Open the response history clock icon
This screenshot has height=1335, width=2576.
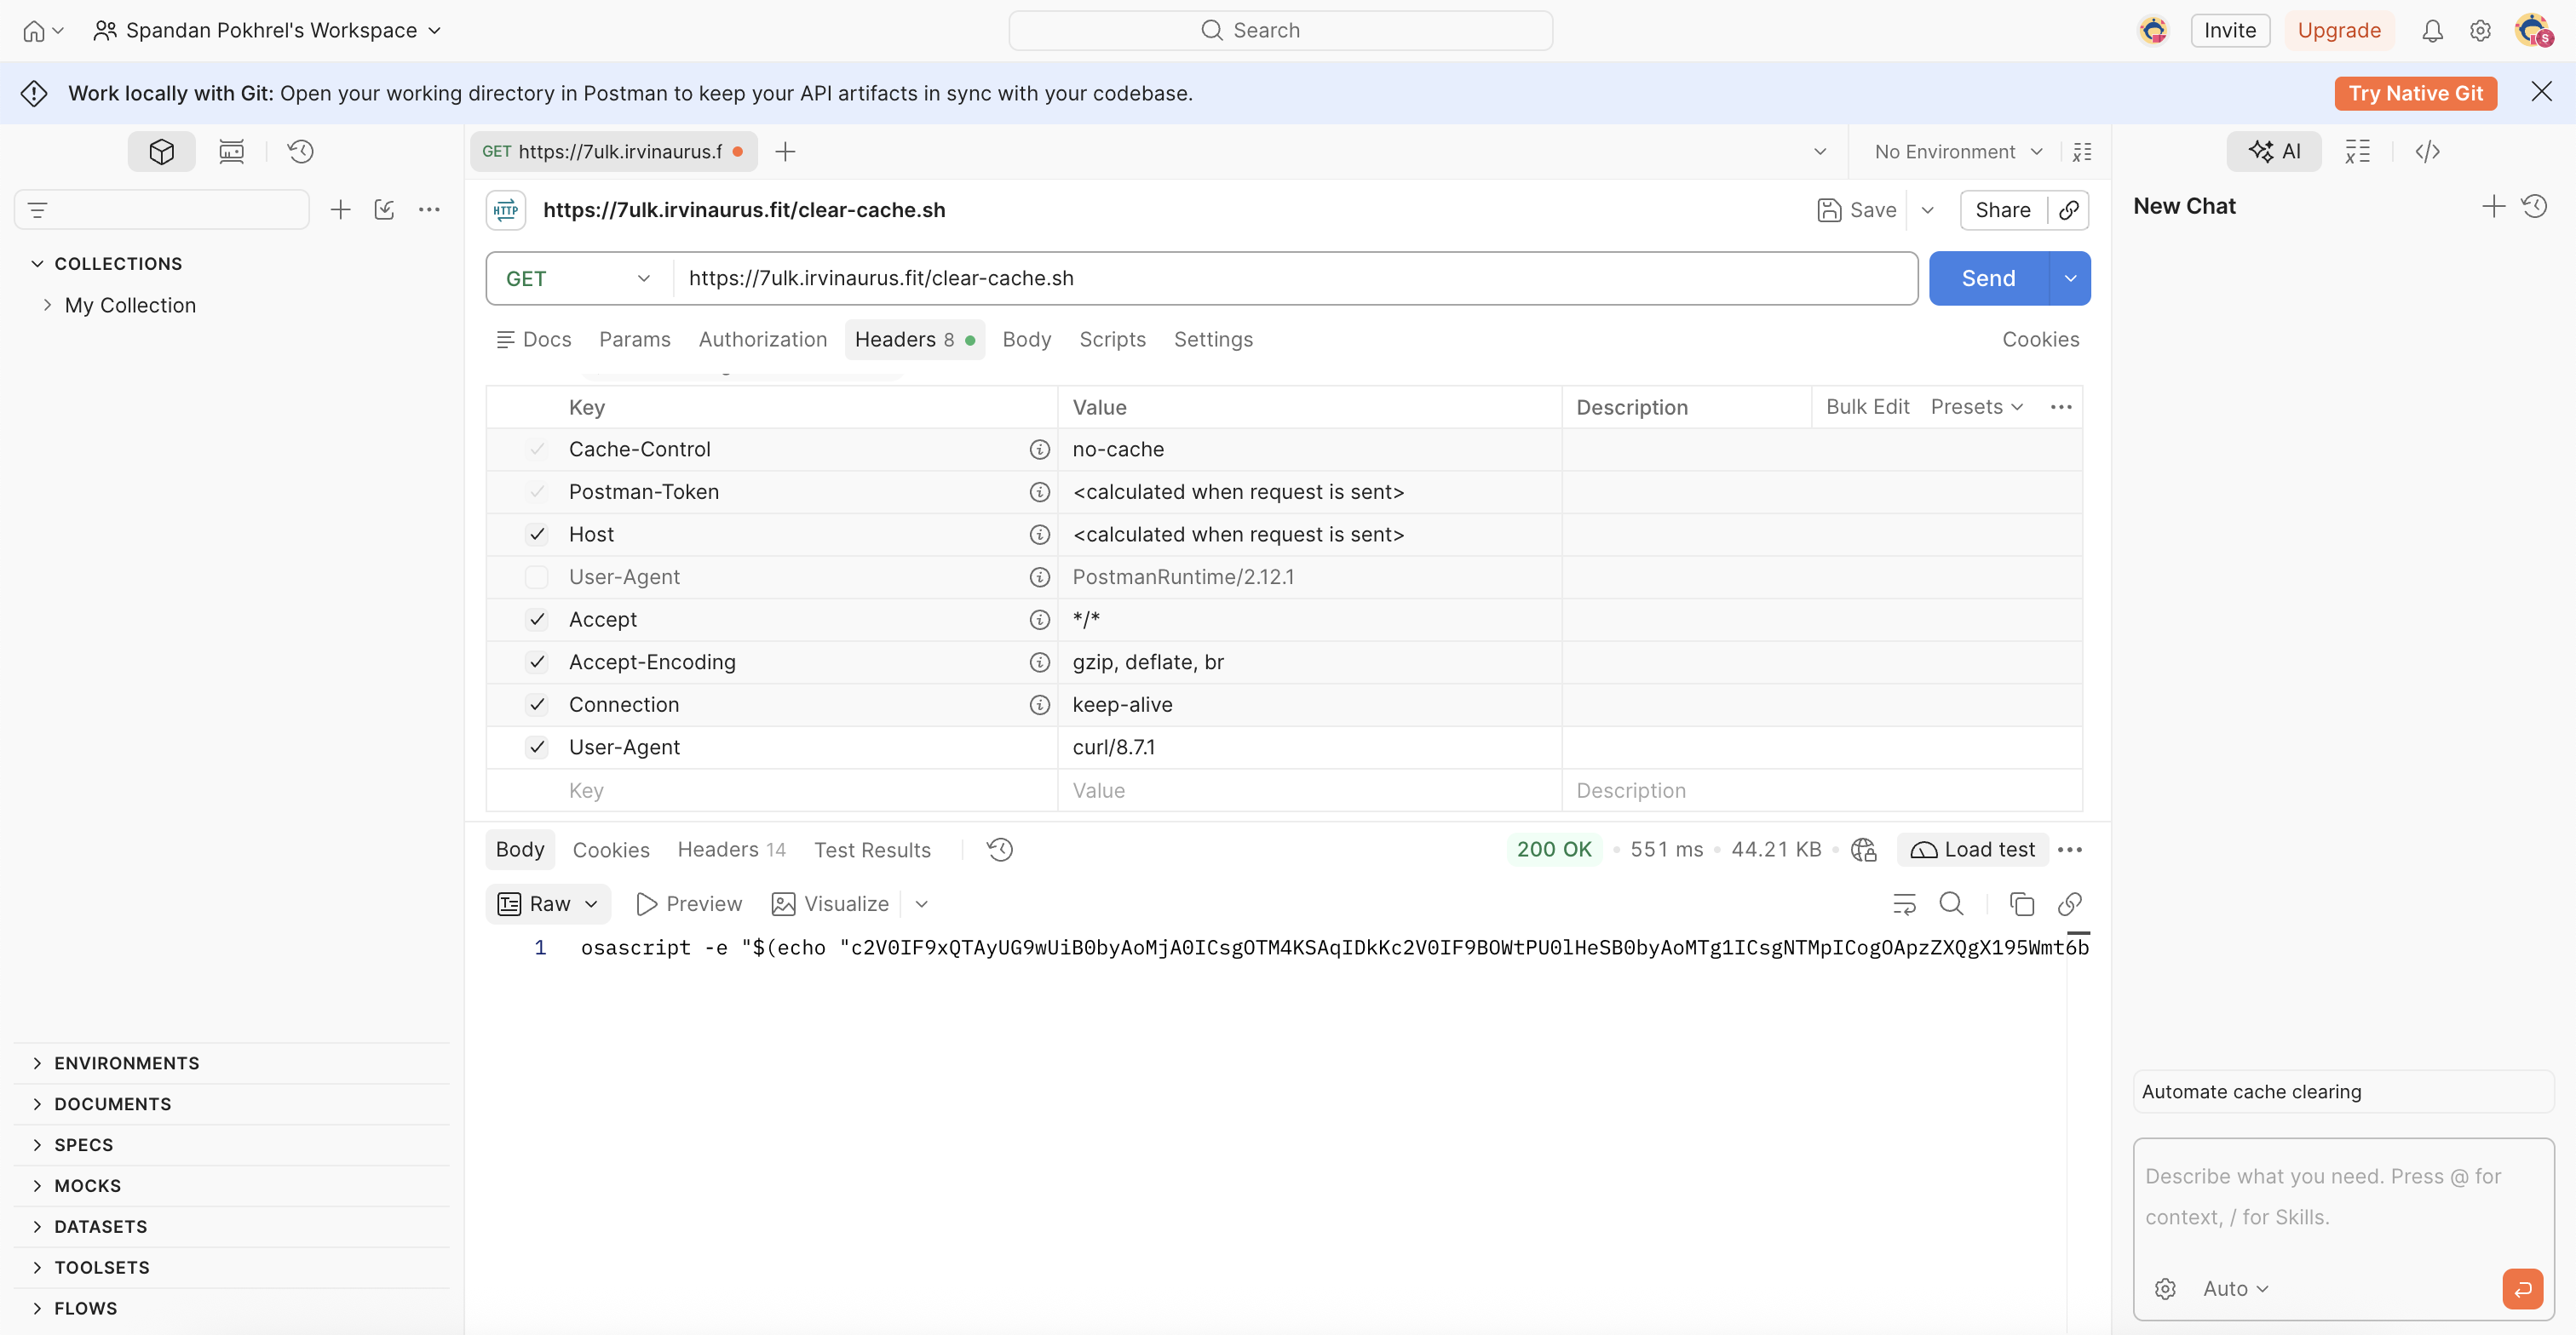[999, 850]
